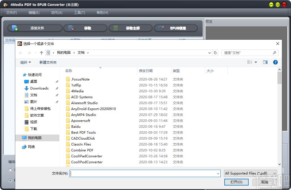Open the 组织 dropdown menu
Image resolution: width=291 pixels, height=190 pixels.
(25, 62)
